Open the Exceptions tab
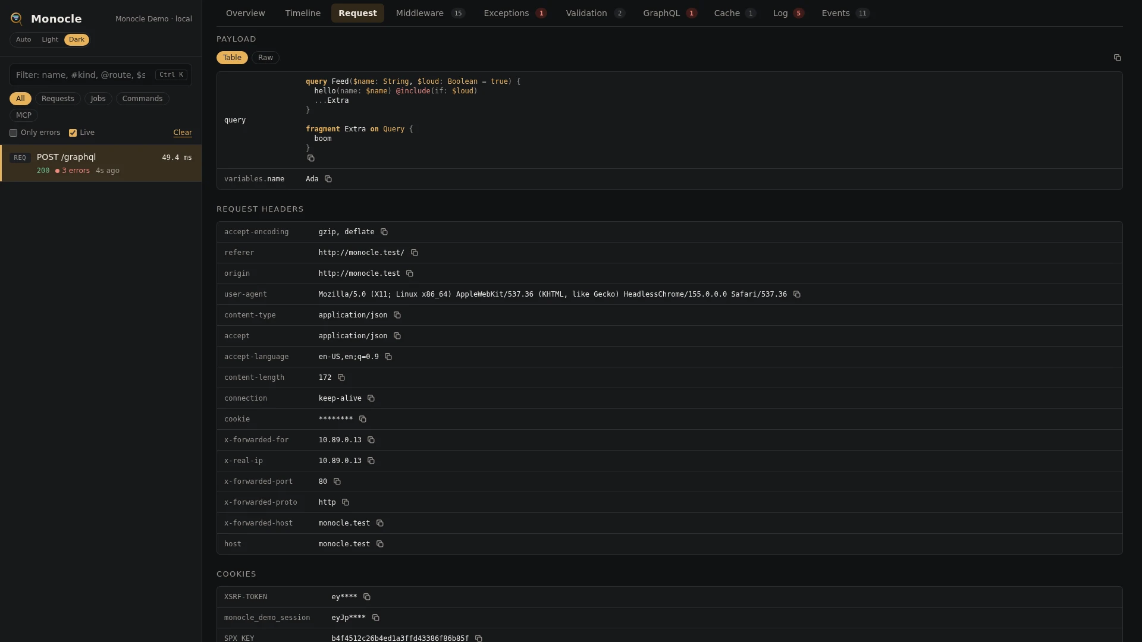 (515, 13)
